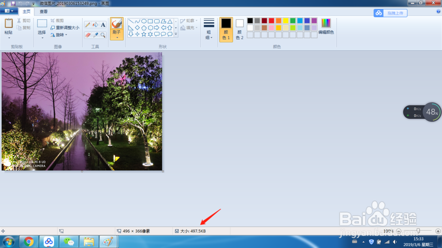Expand the Brushes dropdown arrow

coord(117,38)
